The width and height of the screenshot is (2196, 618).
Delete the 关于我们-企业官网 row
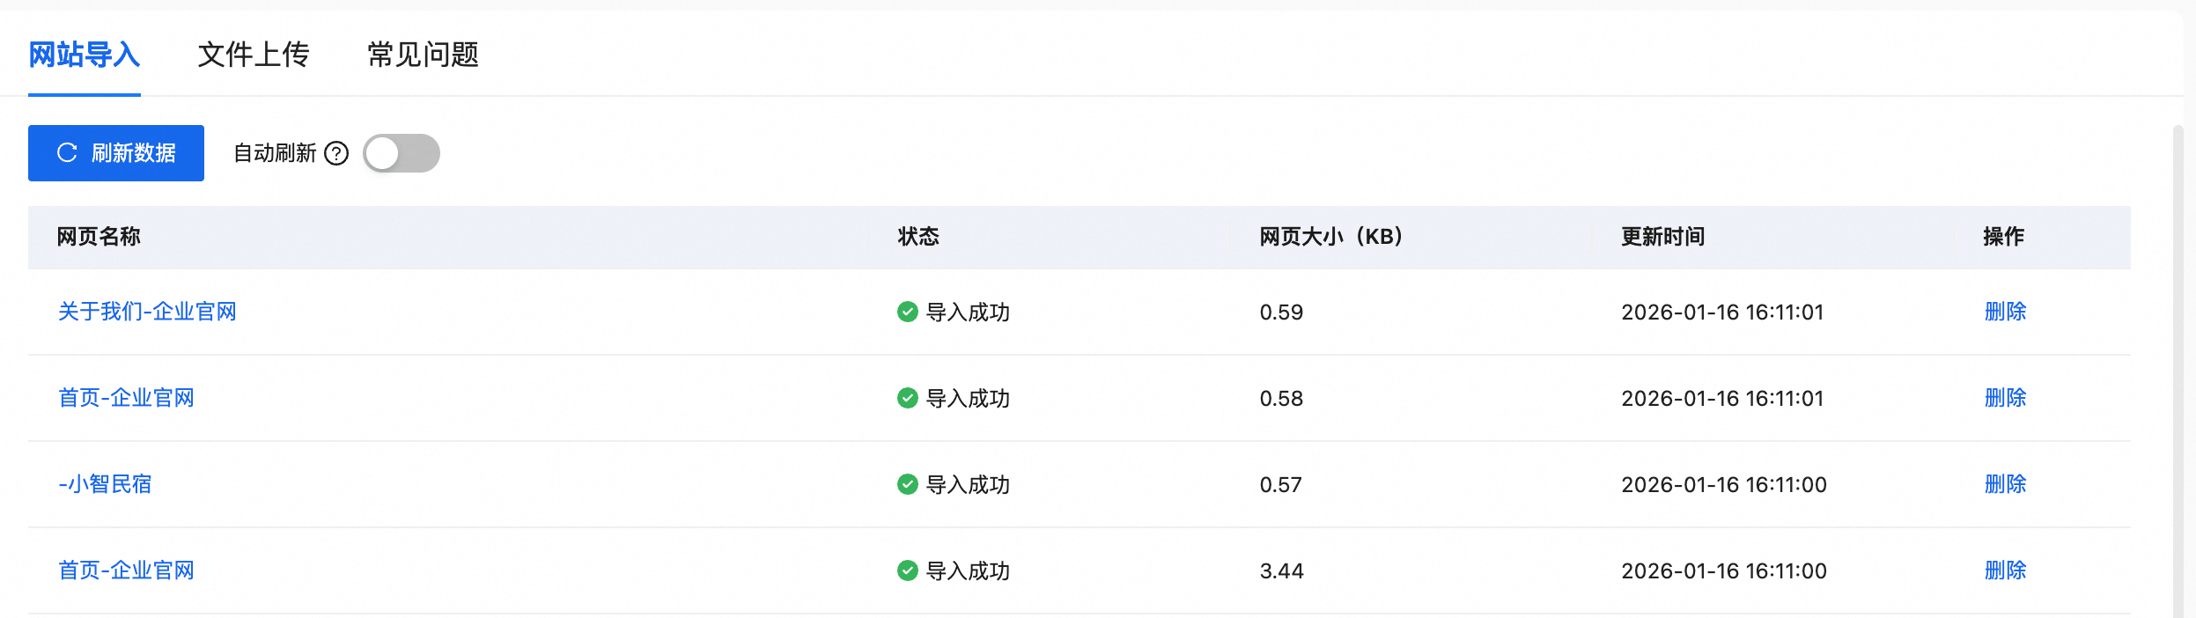[x=2005, y=312]
